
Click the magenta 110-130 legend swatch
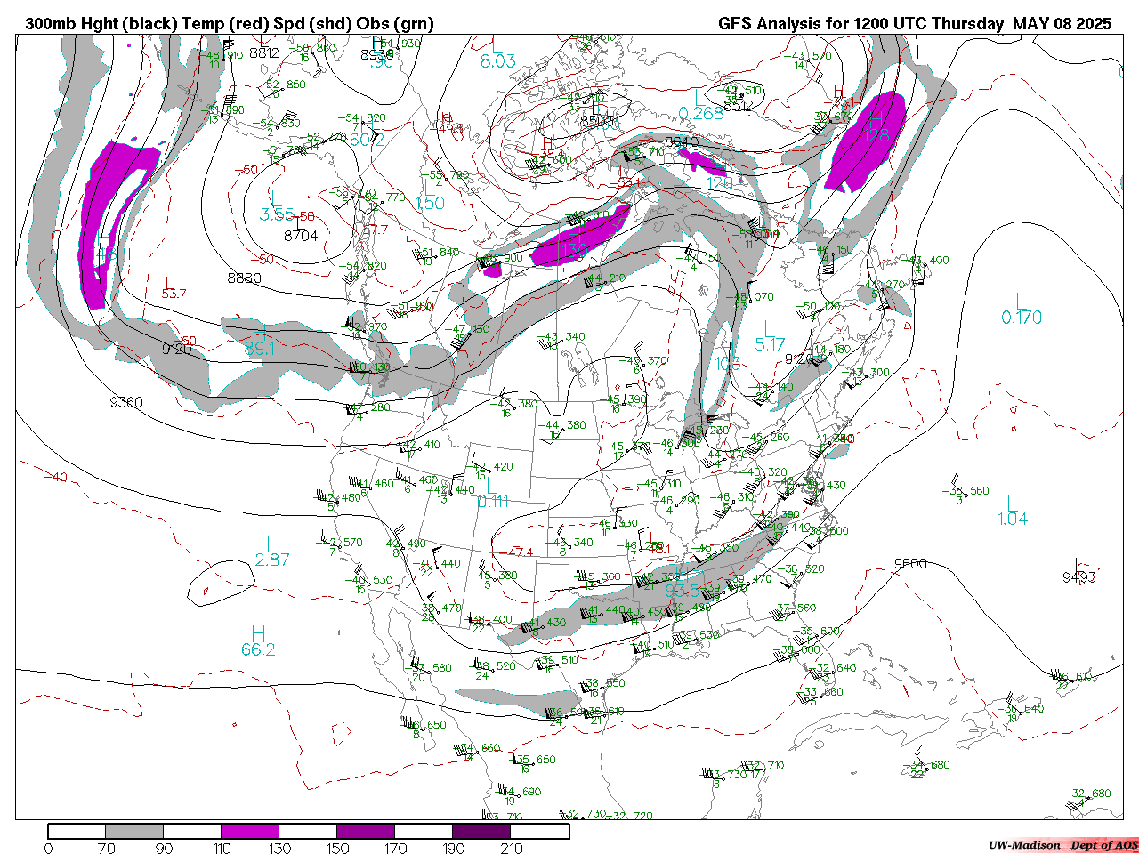[x=250, y=831]
